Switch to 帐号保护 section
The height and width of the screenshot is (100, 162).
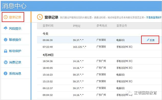[15, 51]
